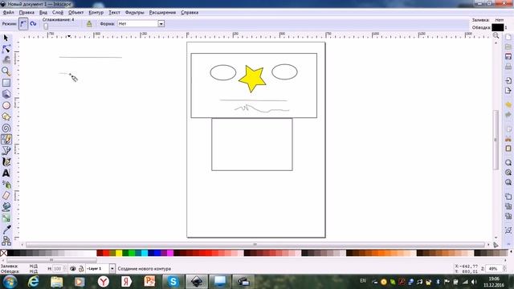Click the Export file icon
This screenshot has height=289, width=514.
[x=508, y=91]
